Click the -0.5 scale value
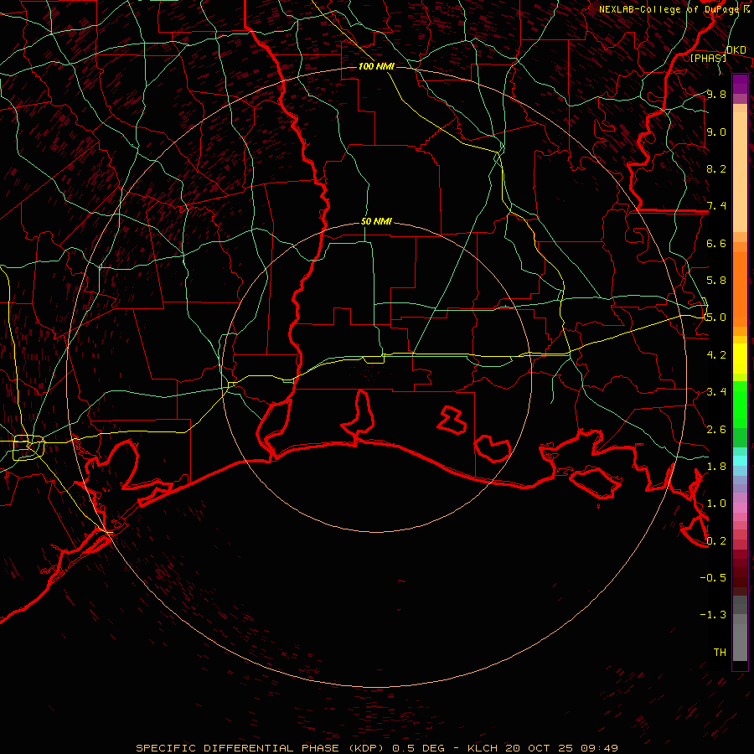Viewport: 754px width, 754px height. pos(713,578)
